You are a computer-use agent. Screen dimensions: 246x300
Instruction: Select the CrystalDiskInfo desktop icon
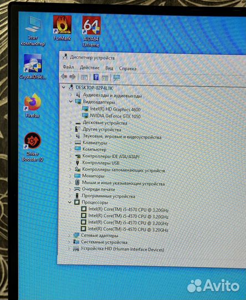(x=33, y=67)
